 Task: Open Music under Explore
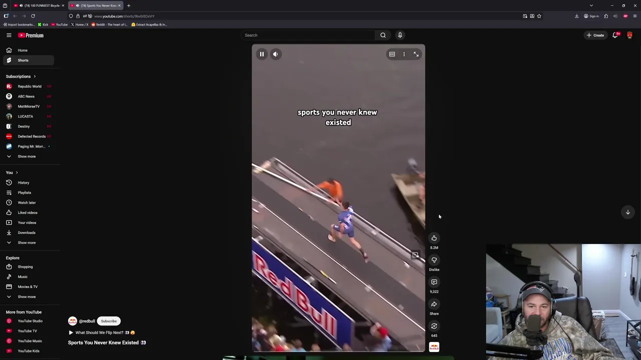(x=28, y=277)
